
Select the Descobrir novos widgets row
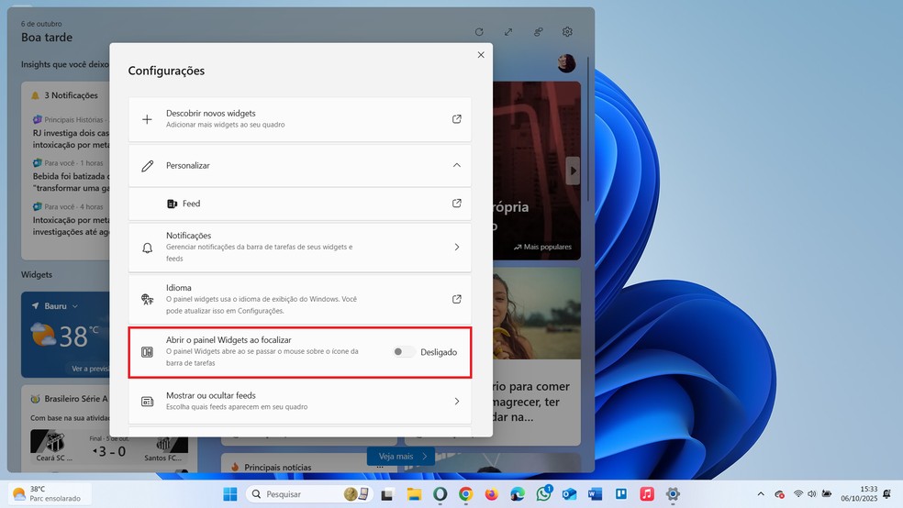coord(275,119)
